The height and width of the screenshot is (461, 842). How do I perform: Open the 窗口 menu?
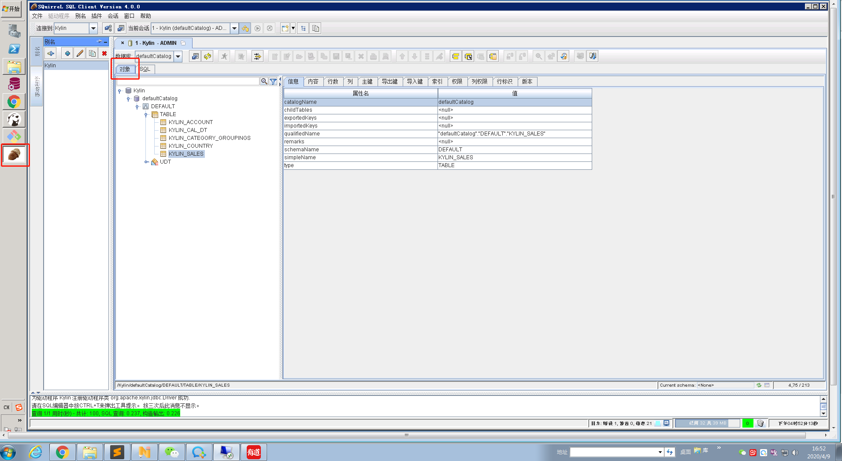coord(129,16)
